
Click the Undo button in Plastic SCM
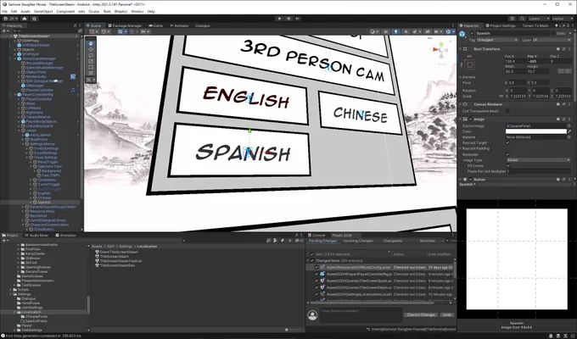pos(446,314)
